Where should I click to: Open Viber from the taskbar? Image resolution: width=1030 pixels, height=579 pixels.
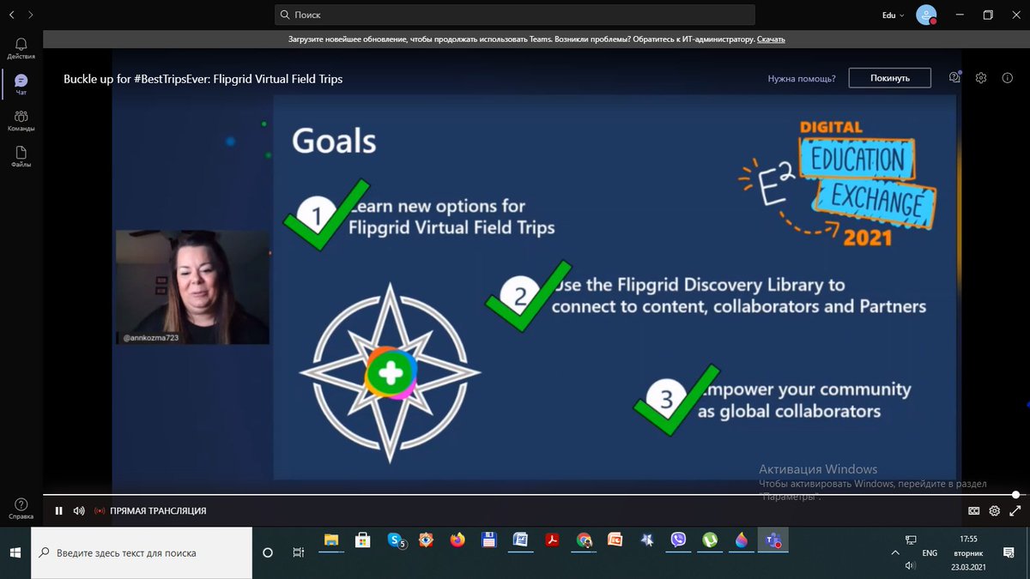pyautogui.click(x=679, y=540)
